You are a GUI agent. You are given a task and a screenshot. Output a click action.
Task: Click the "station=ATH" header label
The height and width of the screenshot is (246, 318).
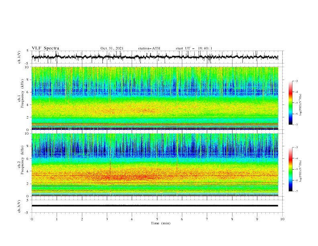point(149,48)
